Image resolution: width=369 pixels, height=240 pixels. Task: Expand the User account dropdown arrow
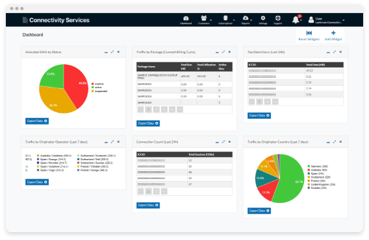[x=344, y=20]
